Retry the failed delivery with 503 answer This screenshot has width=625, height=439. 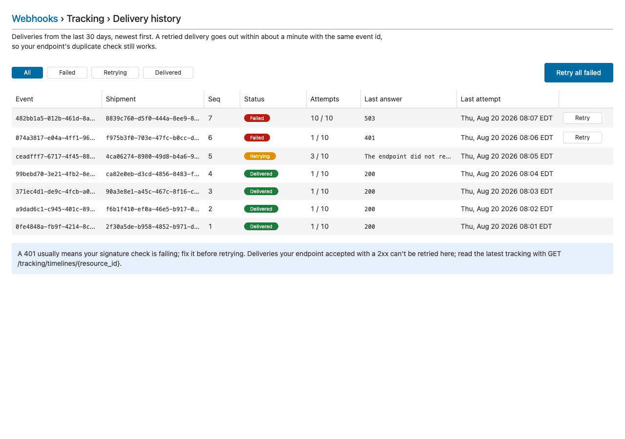click(582, 118)
